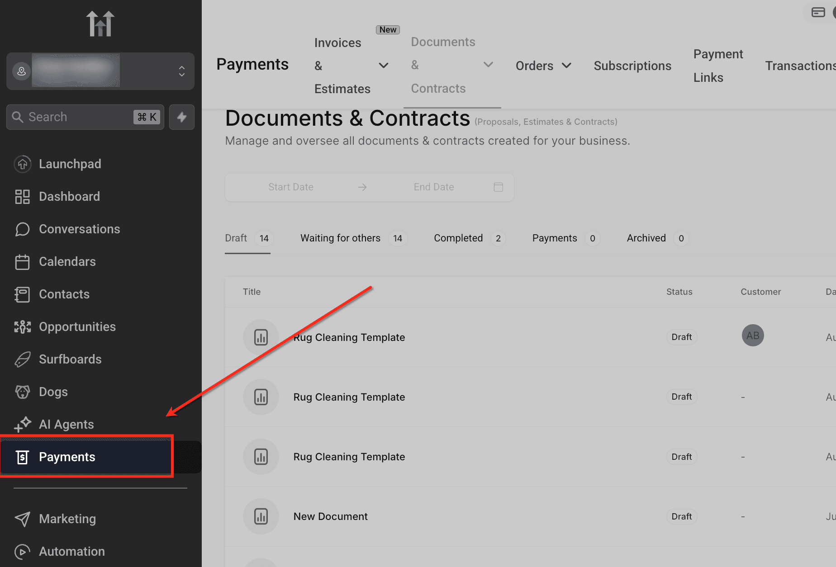
Task: Open Dogs from the sidebar
Action: click(x=41, y=392)
